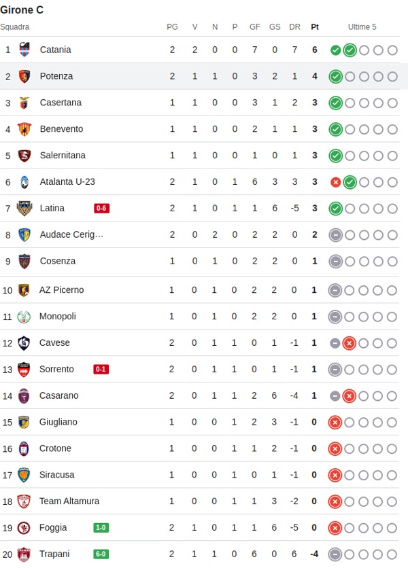Click Catania's second green win indicator

click(x=350, y=50)
